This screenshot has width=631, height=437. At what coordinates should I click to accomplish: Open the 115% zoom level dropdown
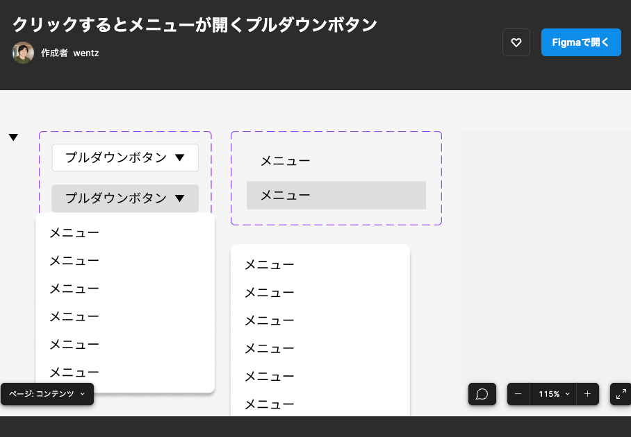point(552,394)
